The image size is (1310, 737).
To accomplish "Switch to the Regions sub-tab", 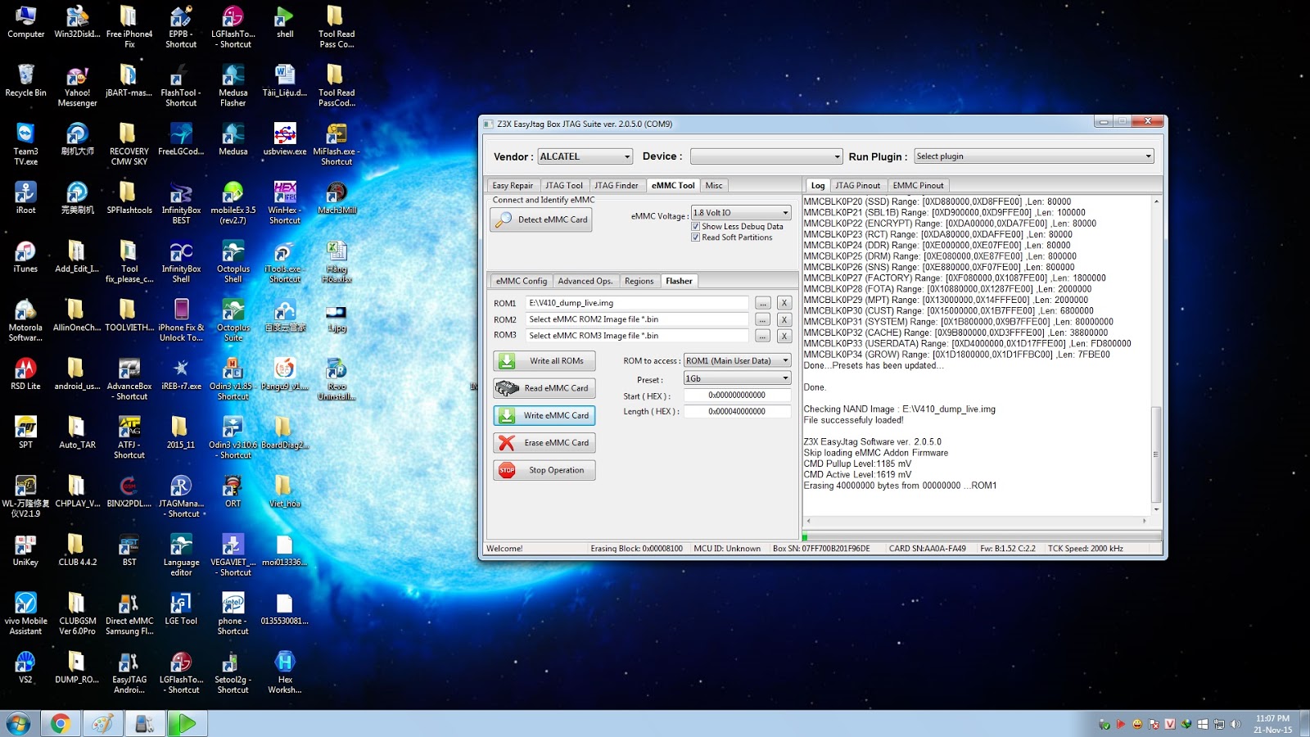I will (x=639, y=281).
